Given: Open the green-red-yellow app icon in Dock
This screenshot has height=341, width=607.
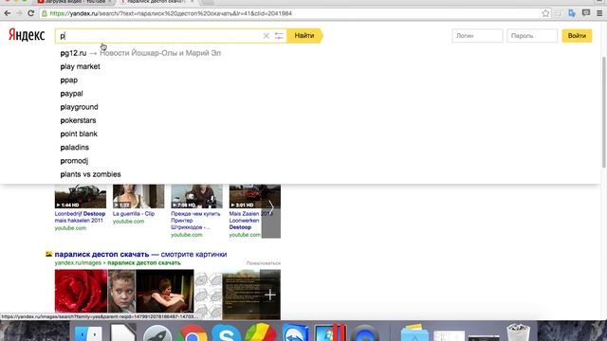Looking at the screenshot, I should [261, 333].
